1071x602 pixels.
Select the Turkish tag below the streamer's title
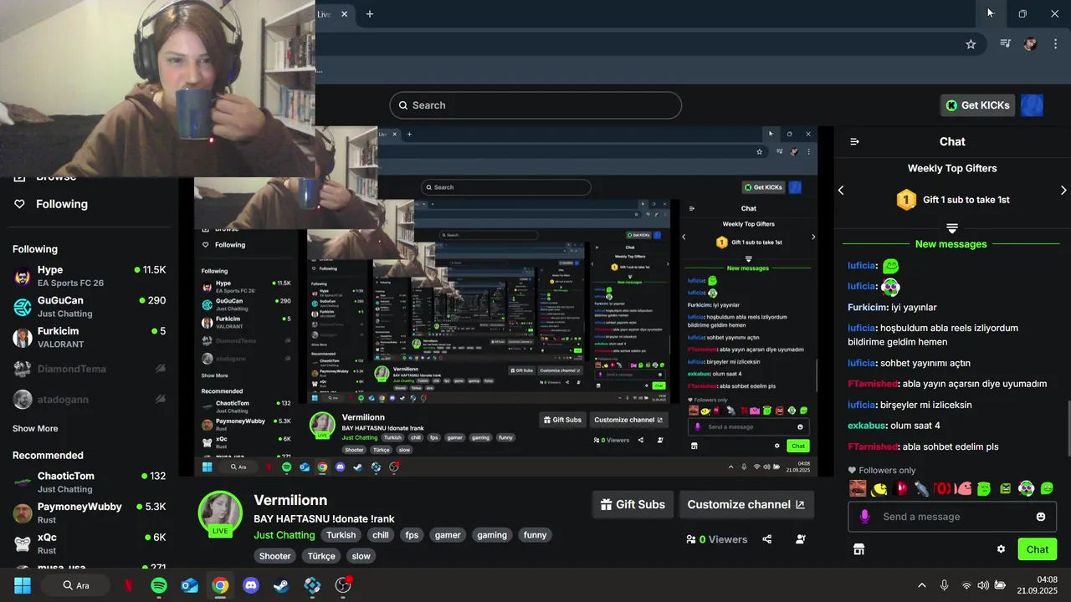coord(341,535)
